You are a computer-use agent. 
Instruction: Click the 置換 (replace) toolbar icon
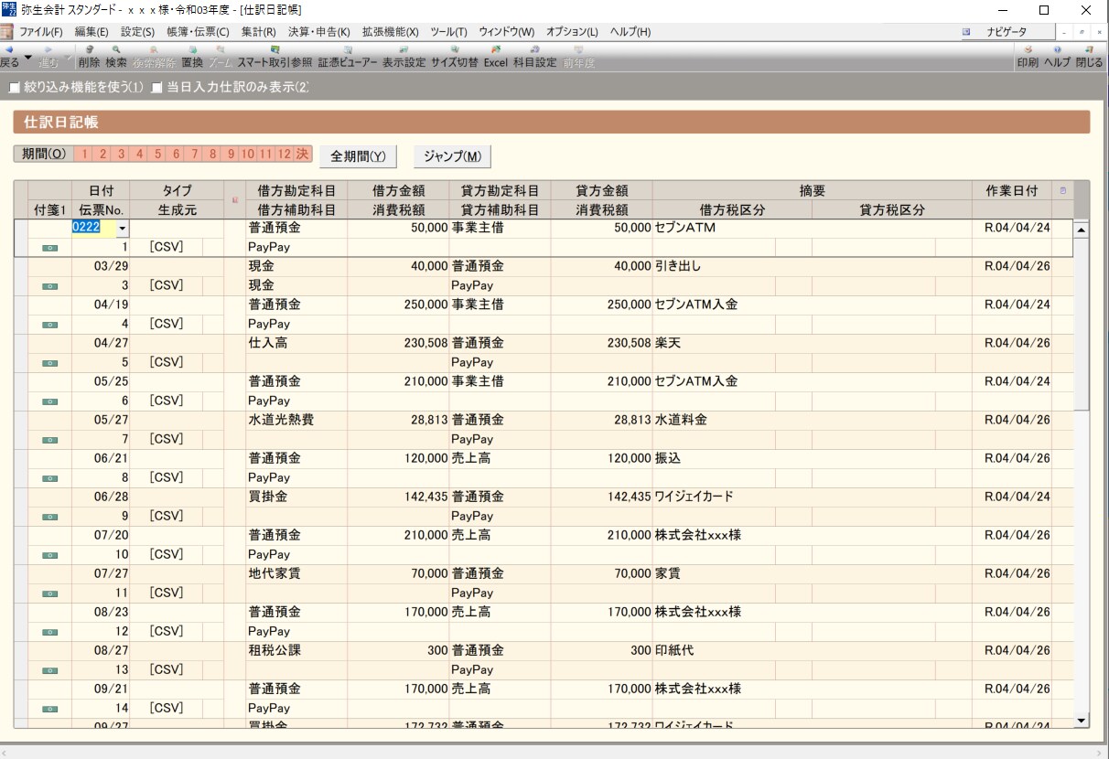(192, 57)
